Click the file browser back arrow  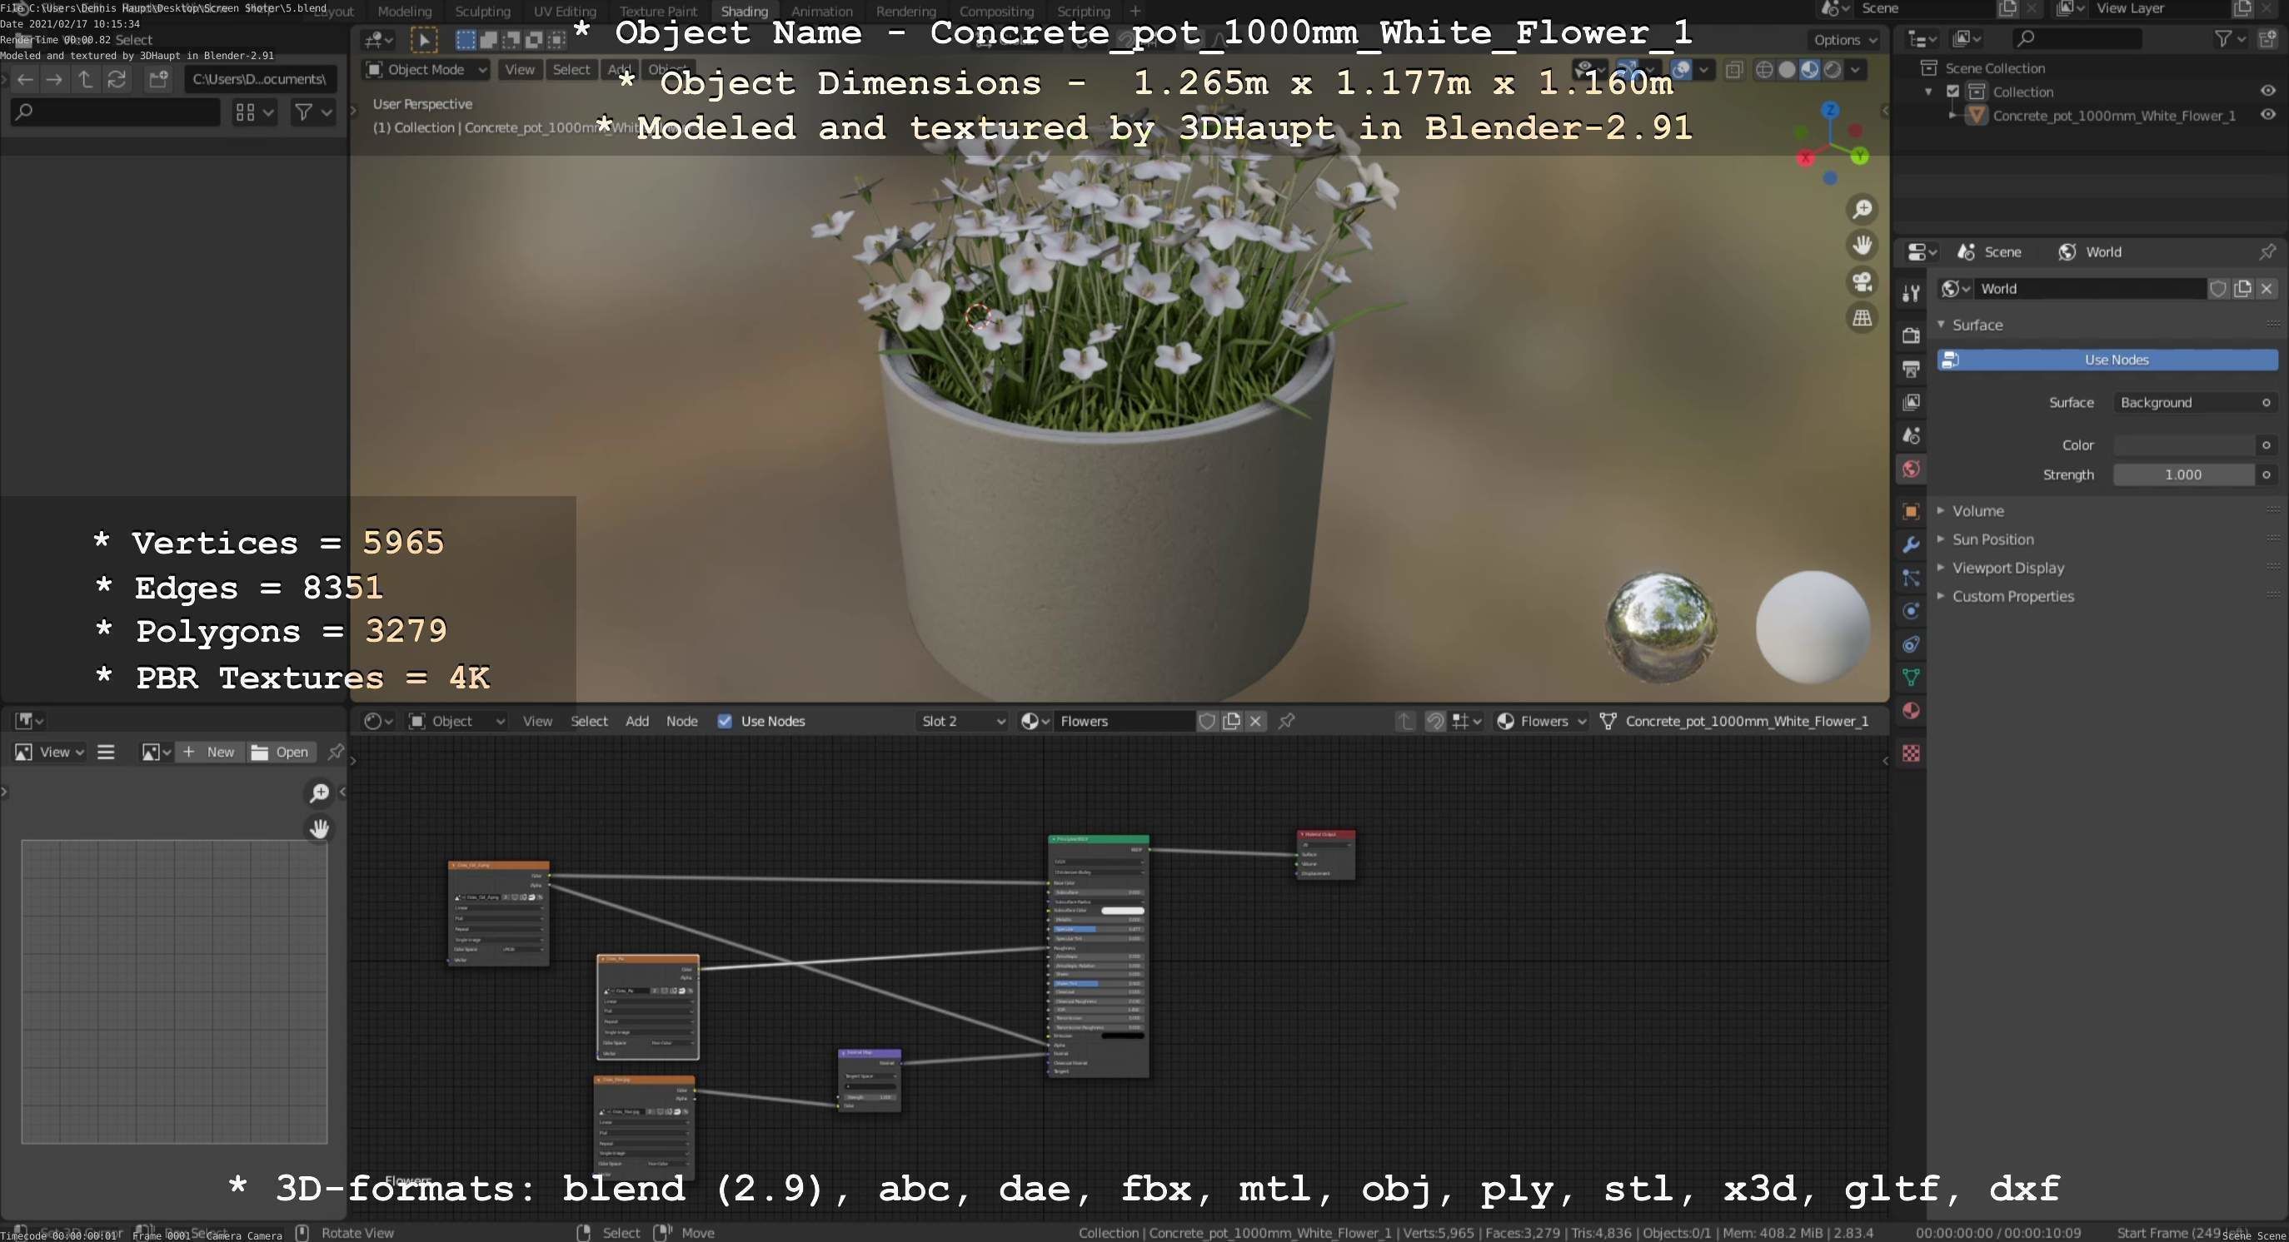(x=25, y=80)
